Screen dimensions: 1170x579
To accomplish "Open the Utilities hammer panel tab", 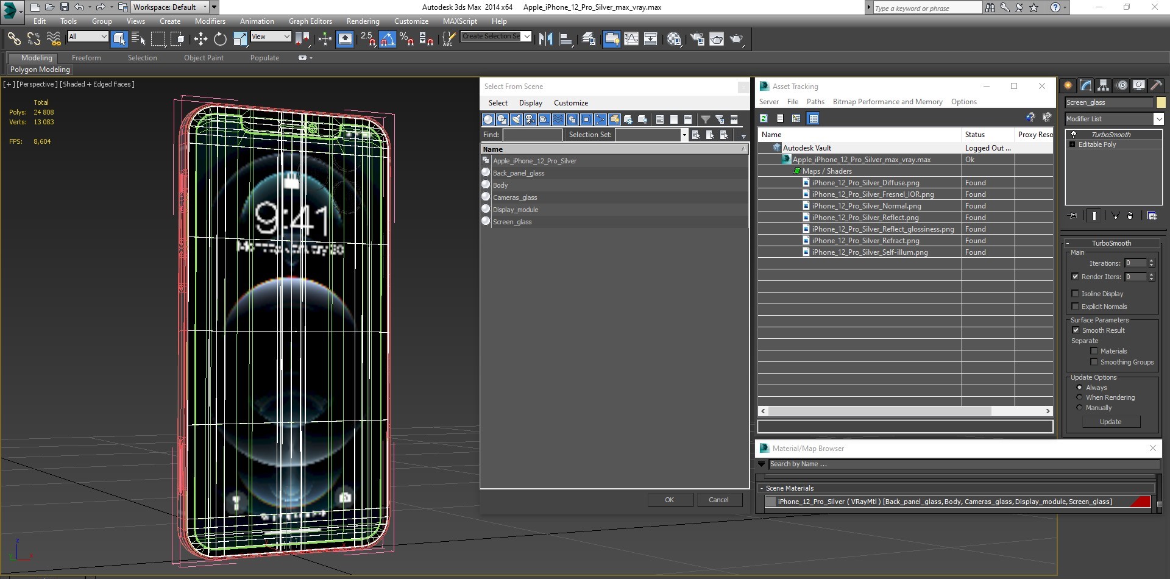I will click(x=1156, y=85).
